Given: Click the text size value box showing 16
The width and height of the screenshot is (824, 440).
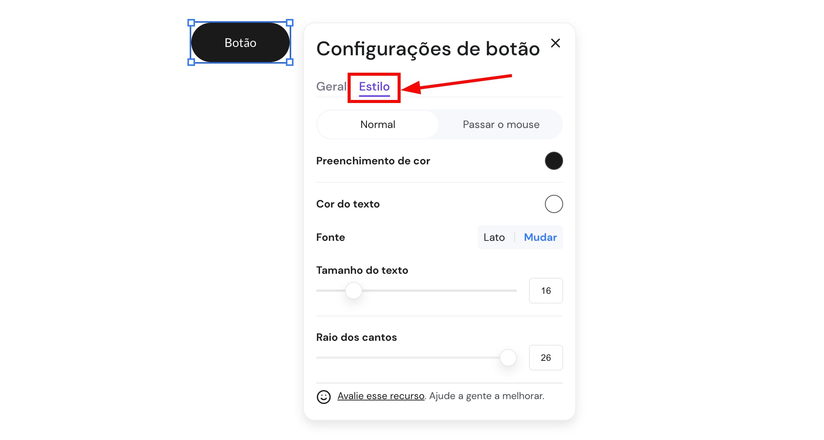Looking at the screenshot, I should click(546, 291).
